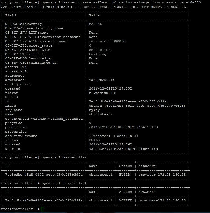Click the OS-EXT-AZ:availability_zone field name
This screenshot has width=210, height=213.
[34, 29]
